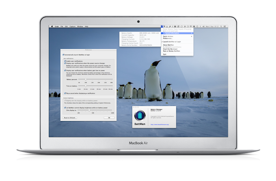Click the BattMan app icon in About window
Screen dimensions: 276x181
click(140, 115)
